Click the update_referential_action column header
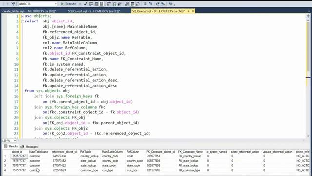The image size is (312, 176). (x=277, y=152)
